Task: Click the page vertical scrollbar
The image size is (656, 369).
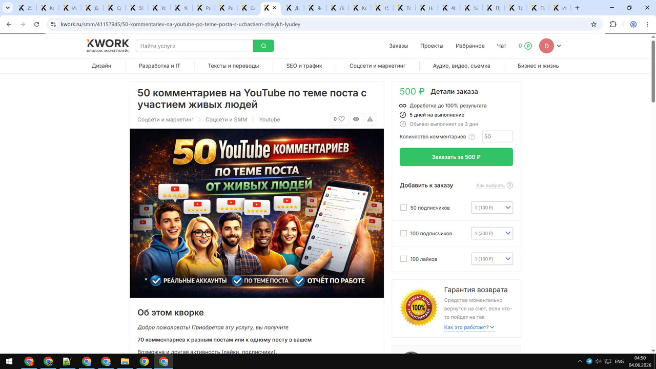Action: click(x=652, y=72)
